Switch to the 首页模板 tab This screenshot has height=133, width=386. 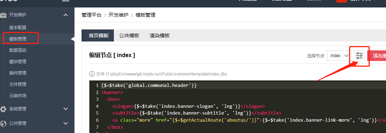point(98,35)
